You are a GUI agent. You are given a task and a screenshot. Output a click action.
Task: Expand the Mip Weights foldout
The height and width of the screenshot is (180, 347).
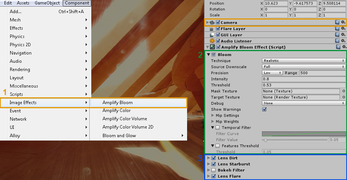(212, 121)
